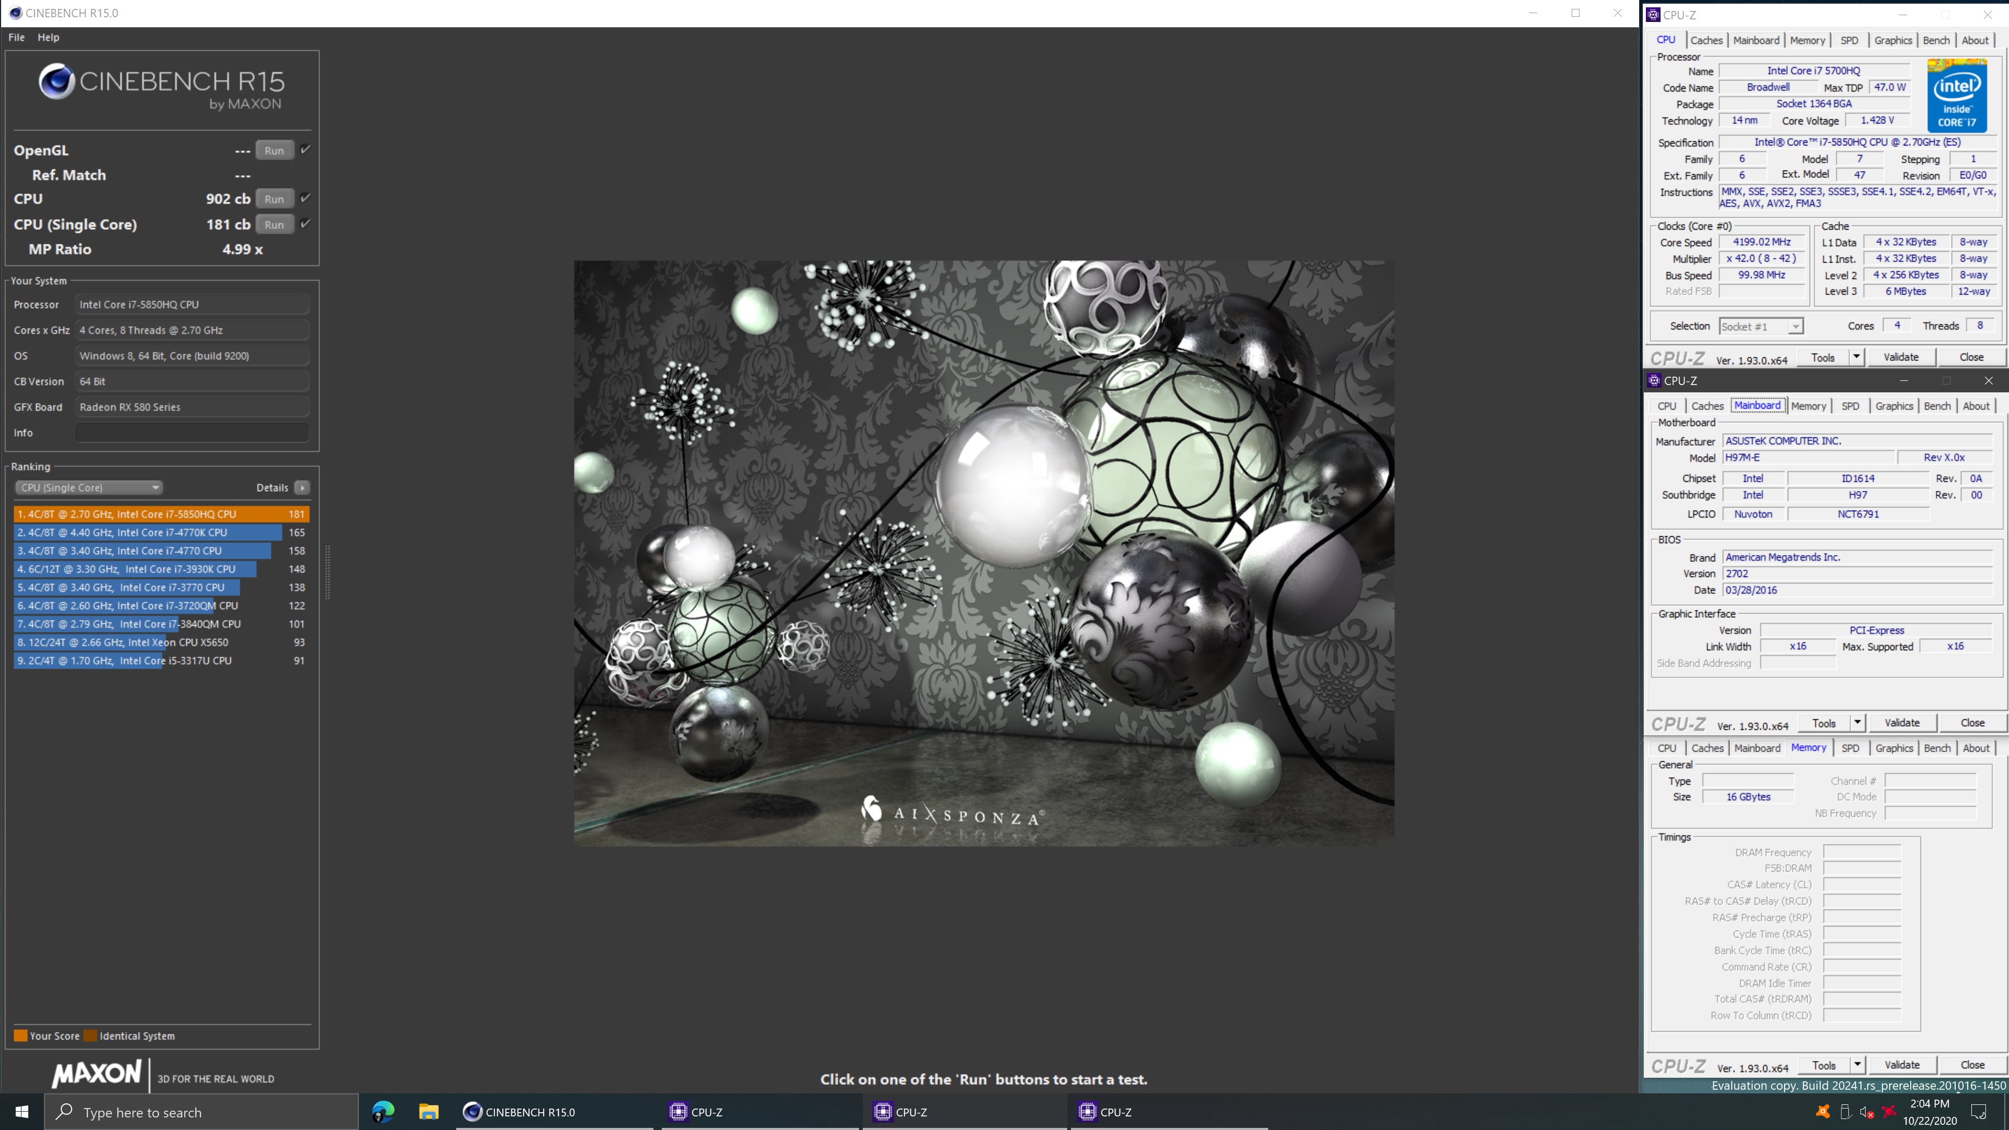
Task: Click Validate in top CPU-Z window
Action: (x=1901, y=357)
